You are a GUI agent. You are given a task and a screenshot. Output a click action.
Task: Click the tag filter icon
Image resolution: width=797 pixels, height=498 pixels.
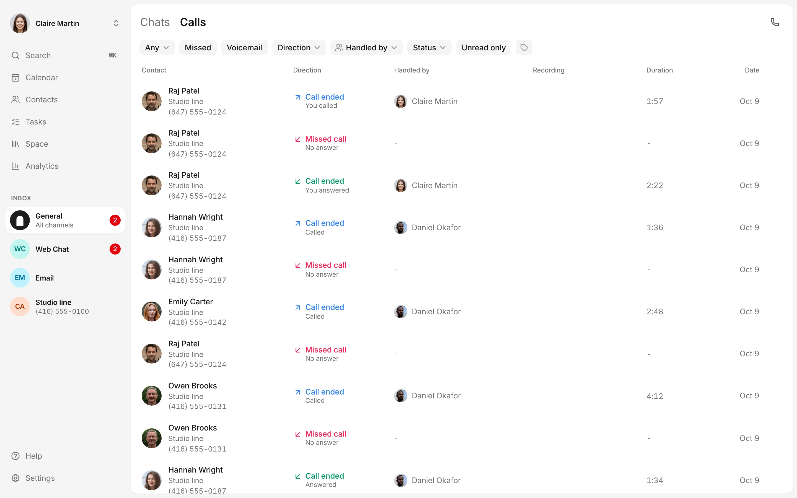click(x=524, y=48)
